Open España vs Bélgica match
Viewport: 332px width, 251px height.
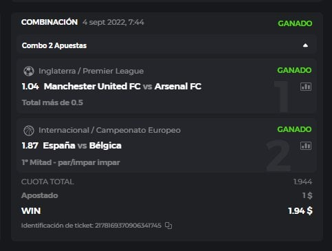point(82,146)
